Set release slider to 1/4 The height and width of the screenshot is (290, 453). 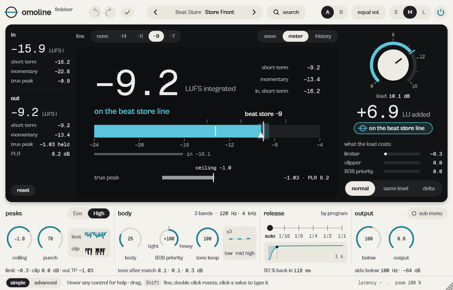(x=313, y=228)
